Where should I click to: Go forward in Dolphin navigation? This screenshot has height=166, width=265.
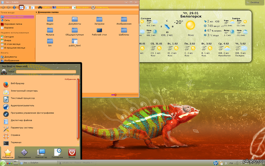coord(9,8)
